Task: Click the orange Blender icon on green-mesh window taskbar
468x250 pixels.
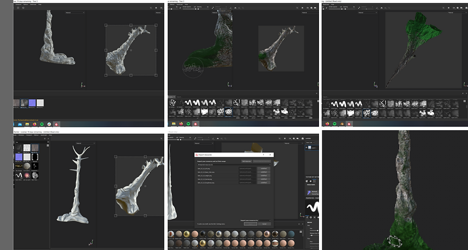Action: tap(342, 124)
